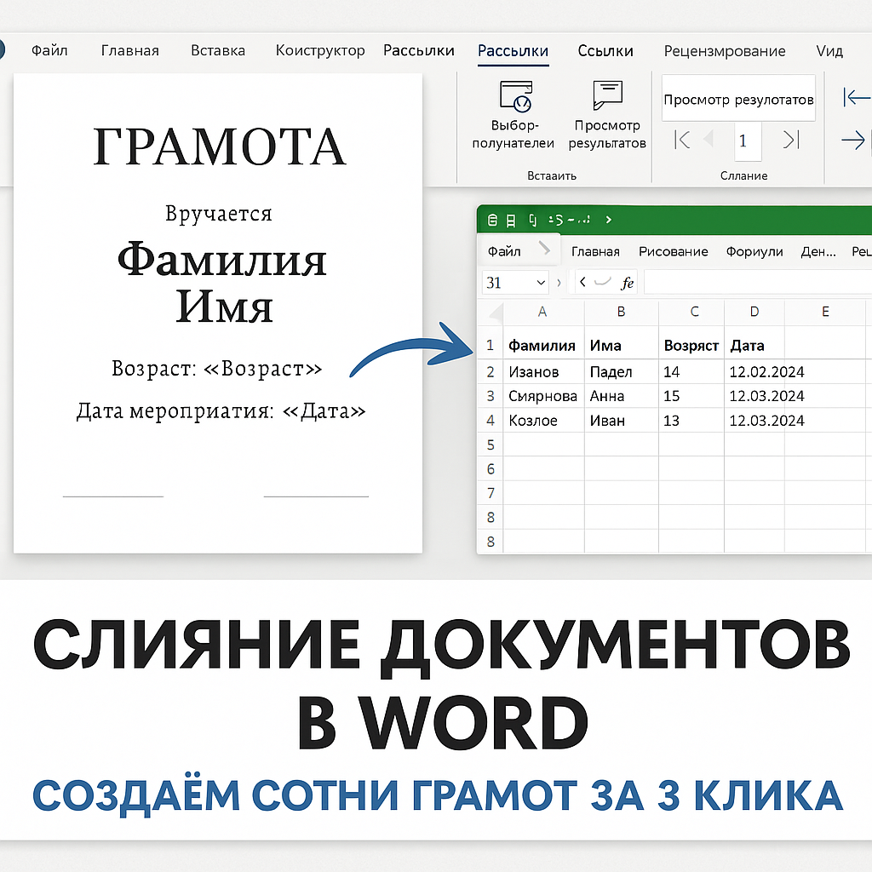Select row 7 header in Excel
Viewport: 872px width, 872px height.
[490, 493]
